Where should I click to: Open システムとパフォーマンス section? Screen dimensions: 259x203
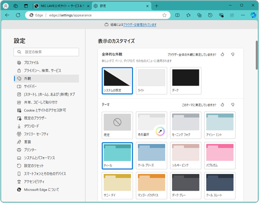[46, 158]
